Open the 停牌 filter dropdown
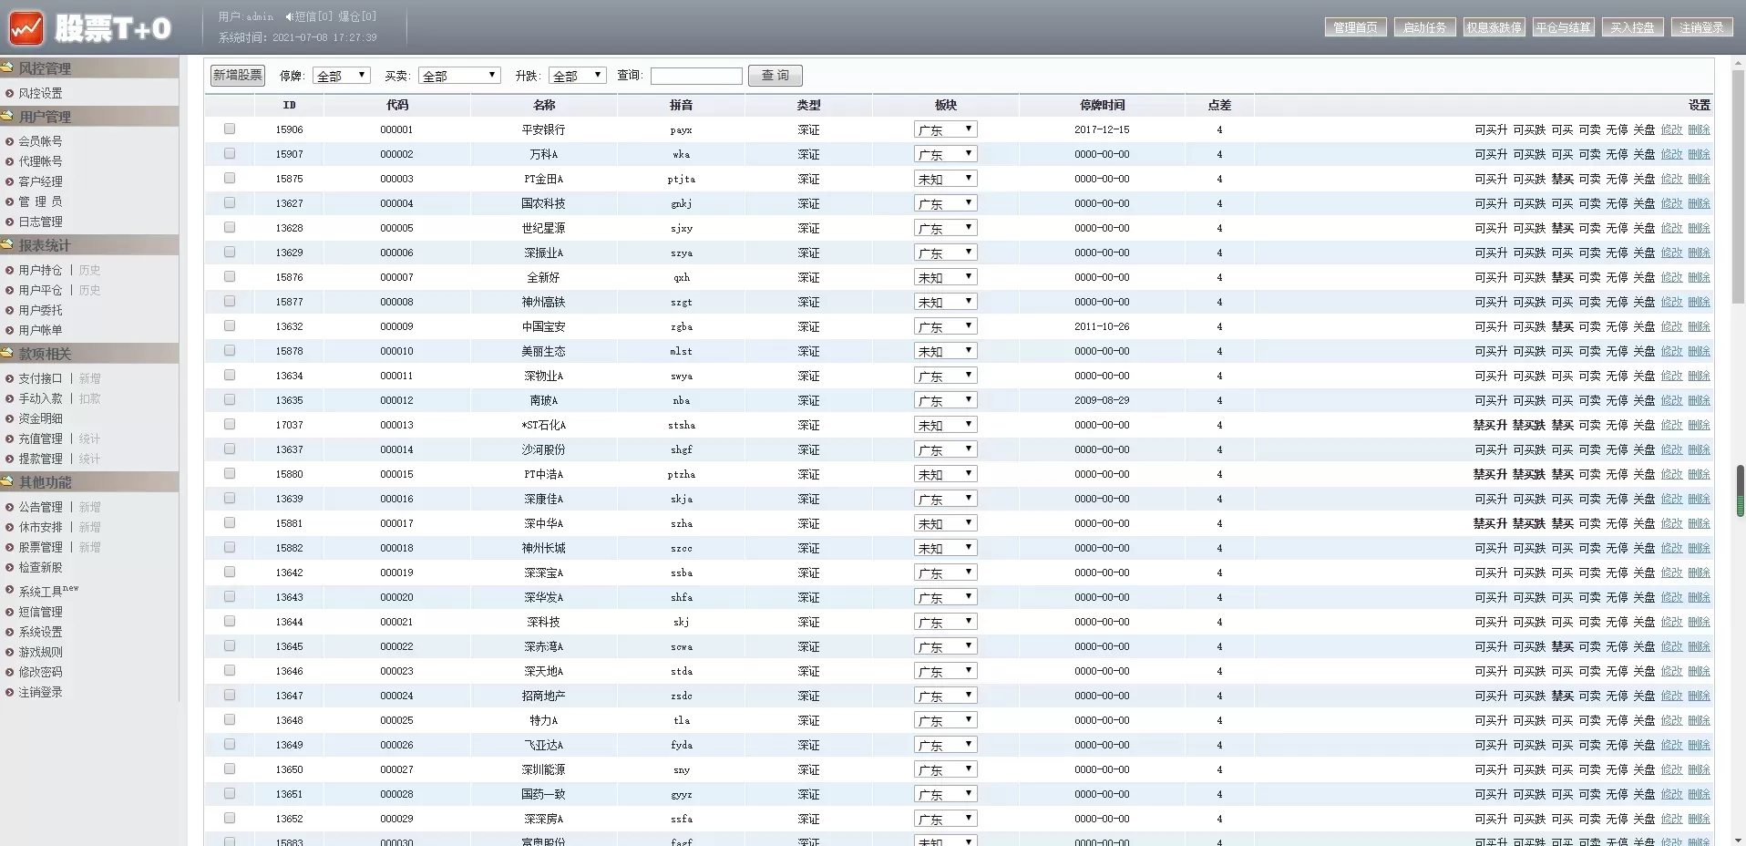1746x846 pixels. (x=341, y=76)
